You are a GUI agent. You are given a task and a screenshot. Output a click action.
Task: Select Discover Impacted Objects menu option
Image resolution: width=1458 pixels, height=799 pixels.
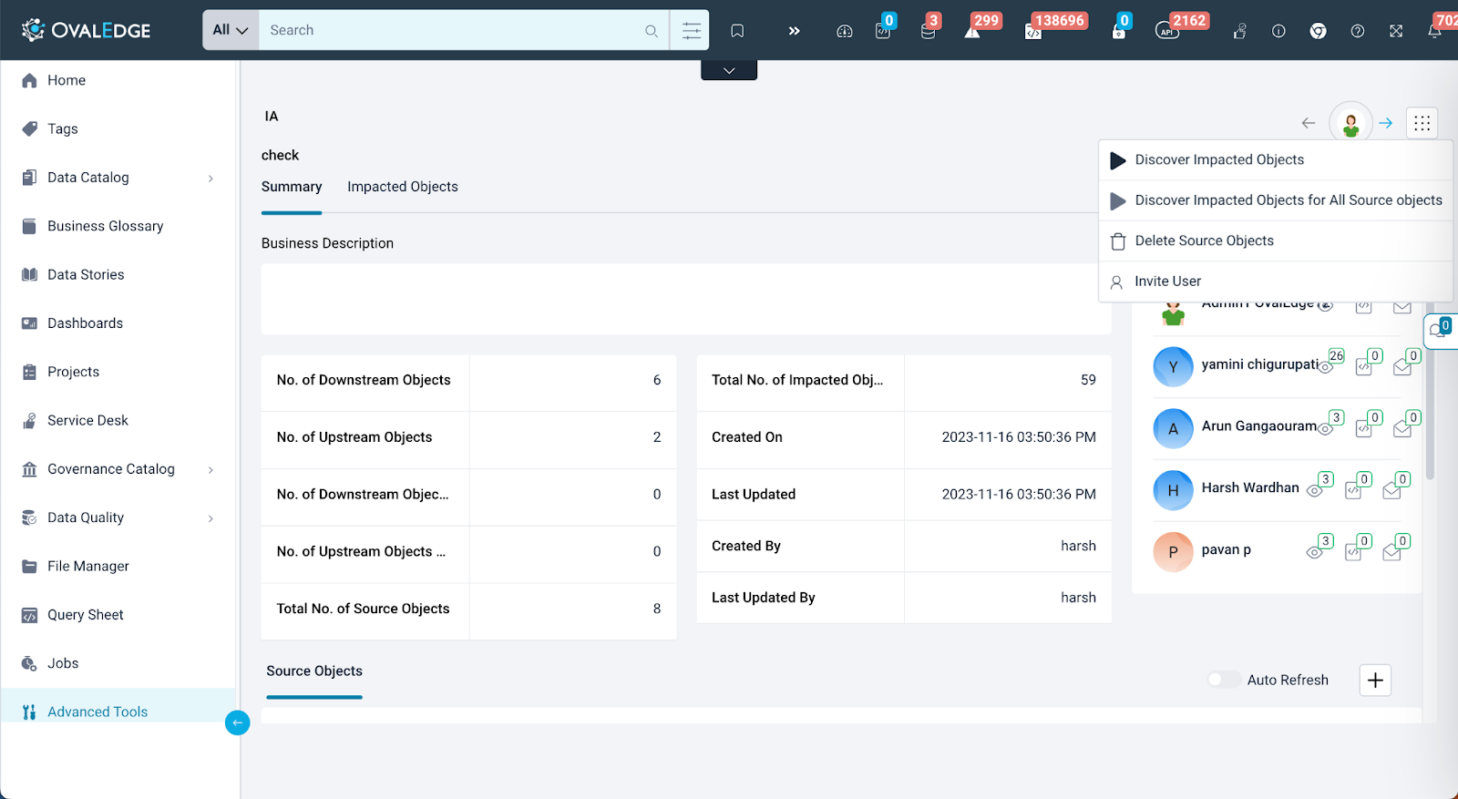click(x=1276, y=159)
